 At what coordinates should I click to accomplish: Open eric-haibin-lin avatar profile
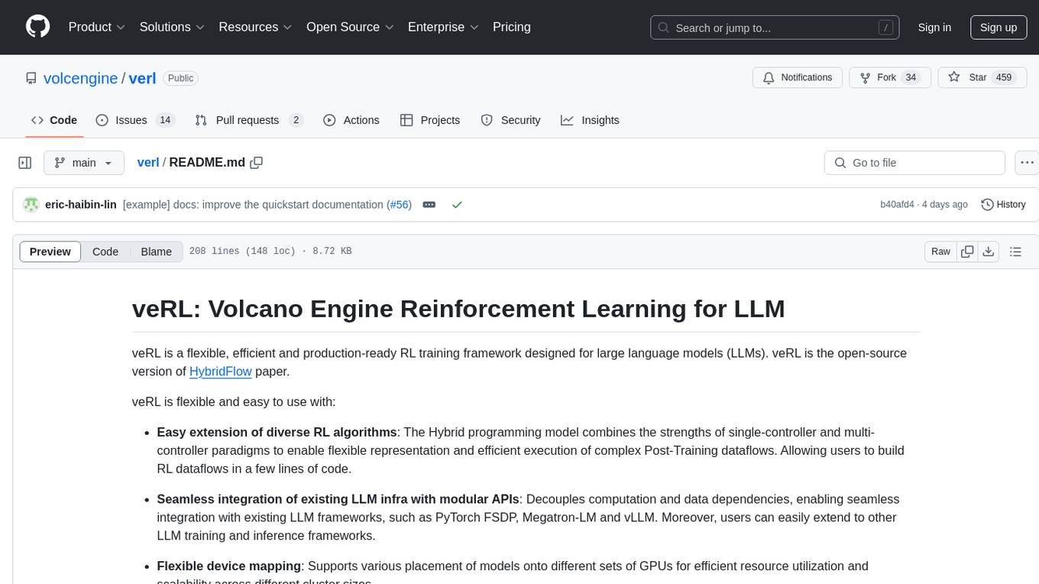click(x=31, y=205)
